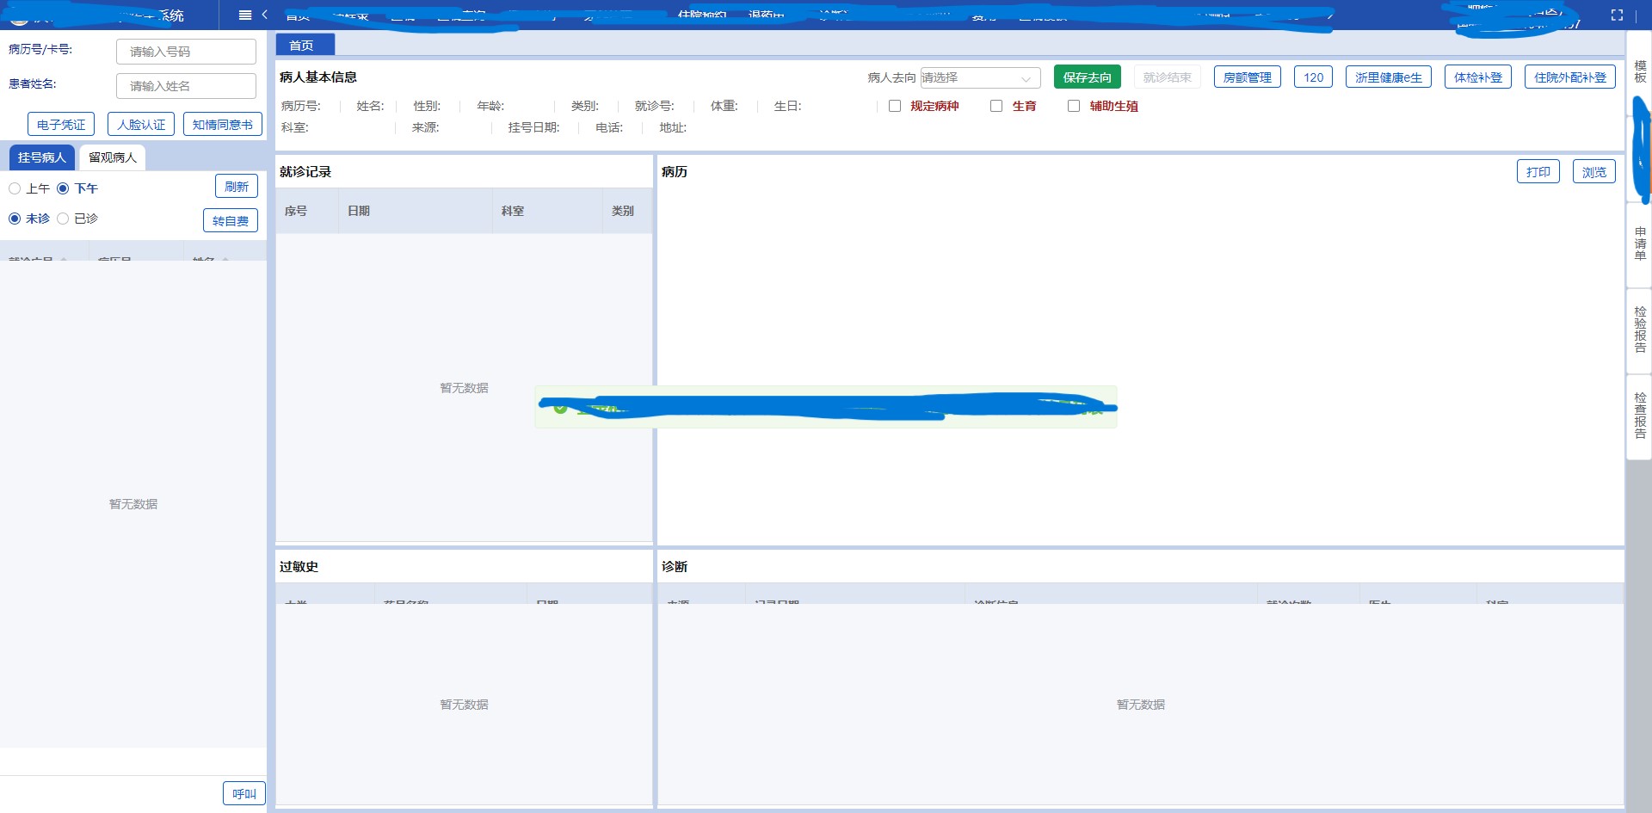Open 房颤管理
Image resolution: width=1652 pixels, height=813 pixels.
point(1248,77)
